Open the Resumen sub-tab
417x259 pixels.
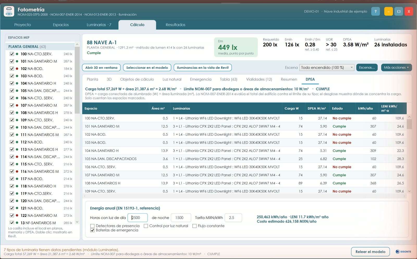click(289, 79)
